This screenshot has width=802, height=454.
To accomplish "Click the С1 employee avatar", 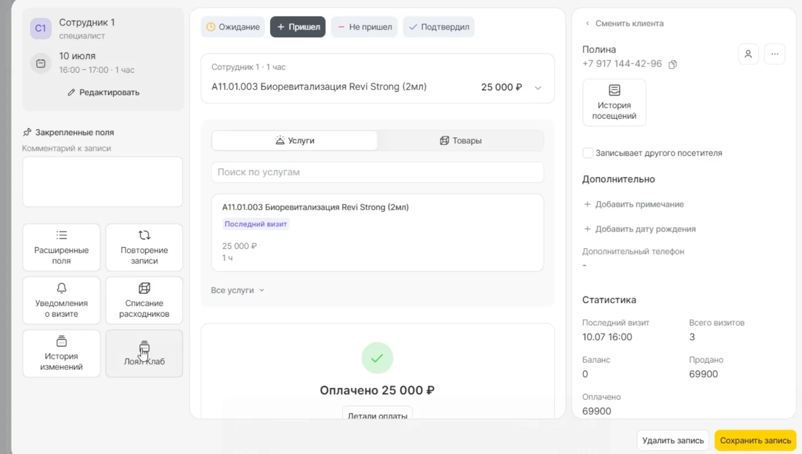I will (41, 28).
